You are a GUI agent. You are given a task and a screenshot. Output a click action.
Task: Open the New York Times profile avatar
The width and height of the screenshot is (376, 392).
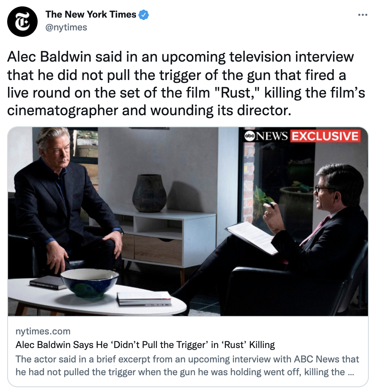tap(22, 22)
